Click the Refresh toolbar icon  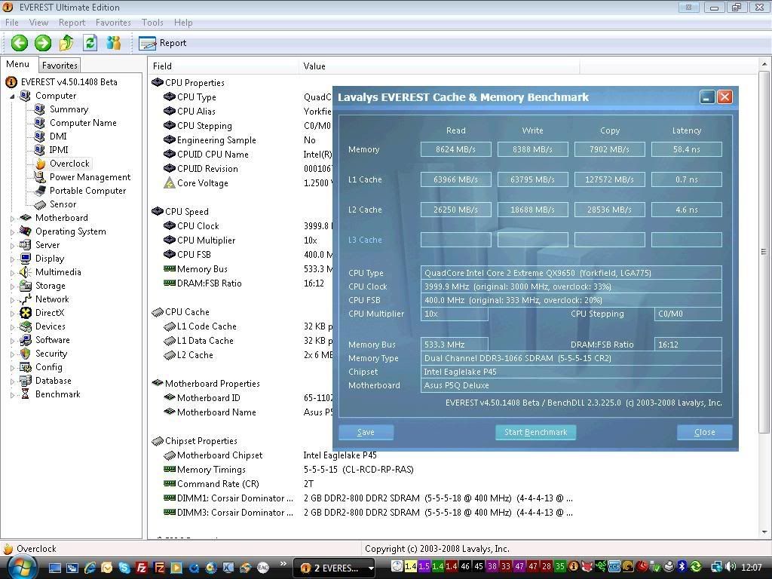pos(90,43)
